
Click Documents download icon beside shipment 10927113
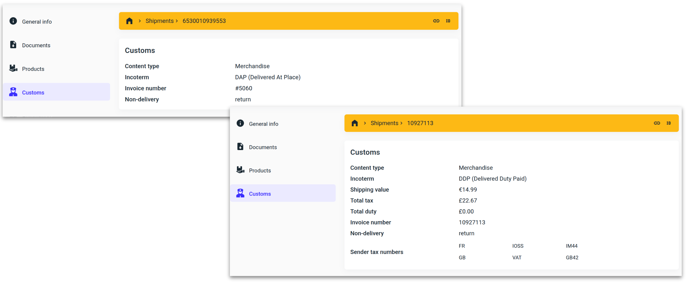point(240,147)
